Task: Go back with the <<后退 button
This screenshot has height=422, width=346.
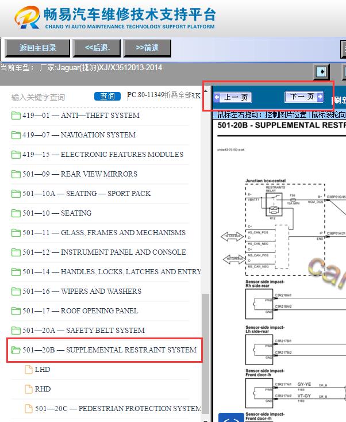Action: (97, 48)
